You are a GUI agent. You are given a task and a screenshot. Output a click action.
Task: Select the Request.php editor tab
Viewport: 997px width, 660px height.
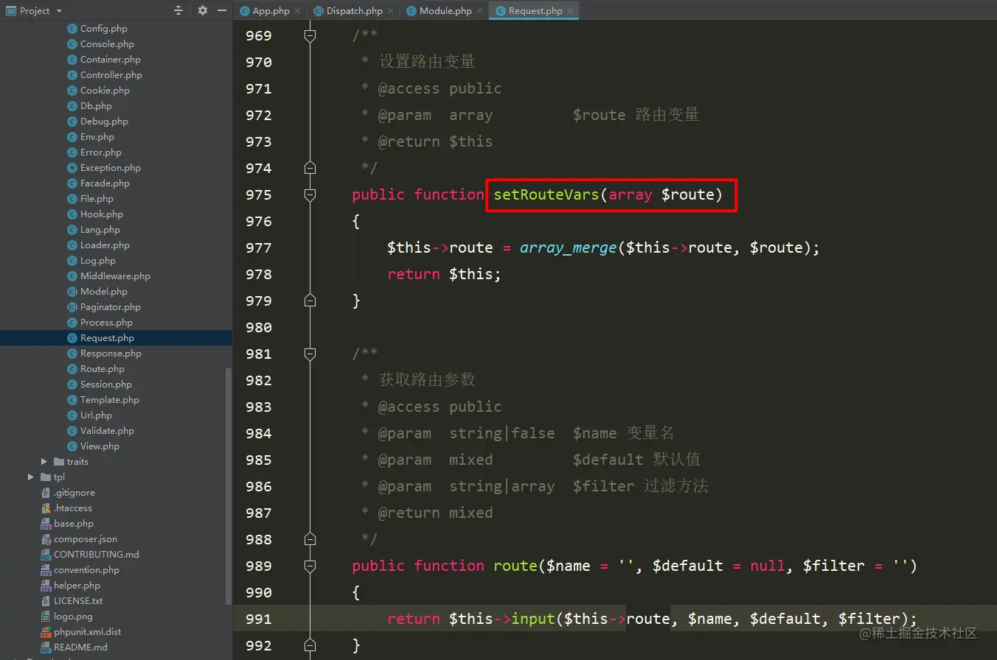tap(535, 10)
